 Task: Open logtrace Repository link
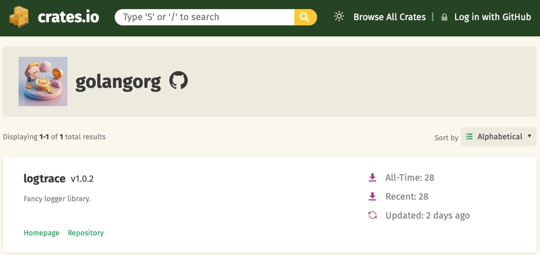tap(86, 233)
